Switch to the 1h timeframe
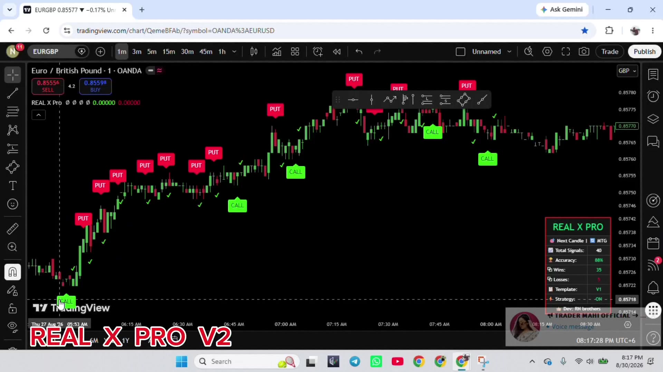 (222, 51)
